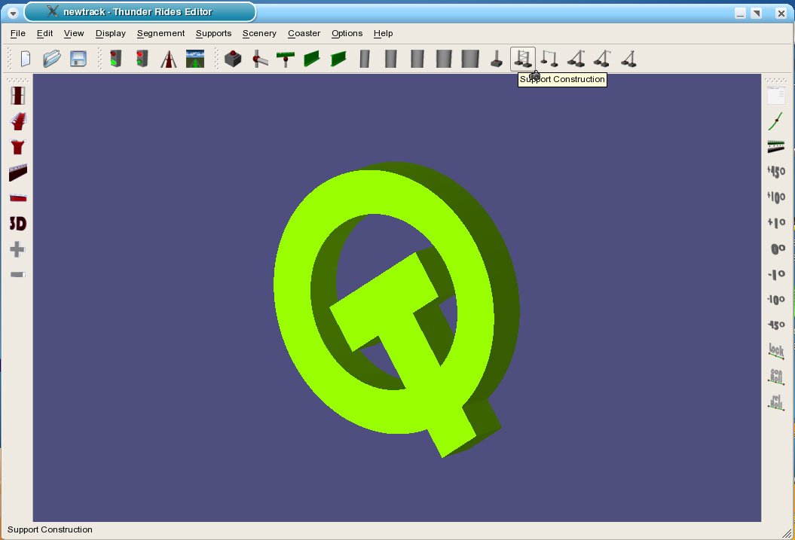
Task: Minimize the Thunder Rides Editor window
Action: tap(740, 13)
